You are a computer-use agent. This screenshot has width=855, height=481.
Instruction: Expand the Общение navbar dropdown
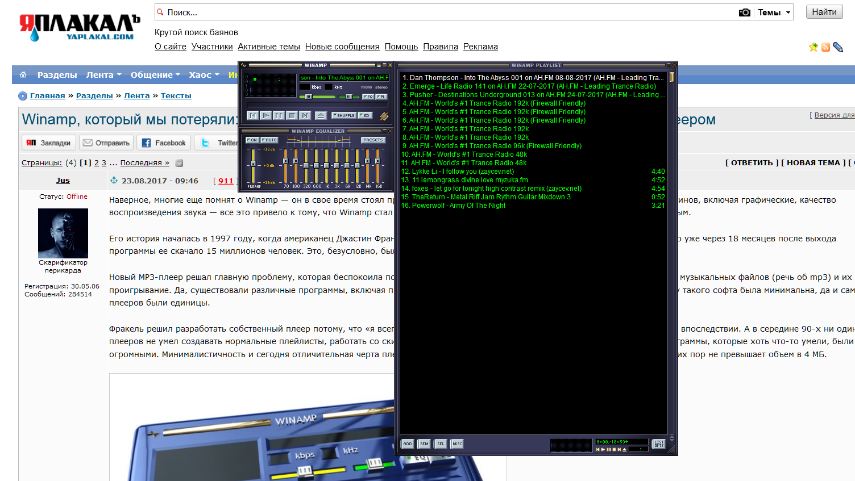click(155, 75)
